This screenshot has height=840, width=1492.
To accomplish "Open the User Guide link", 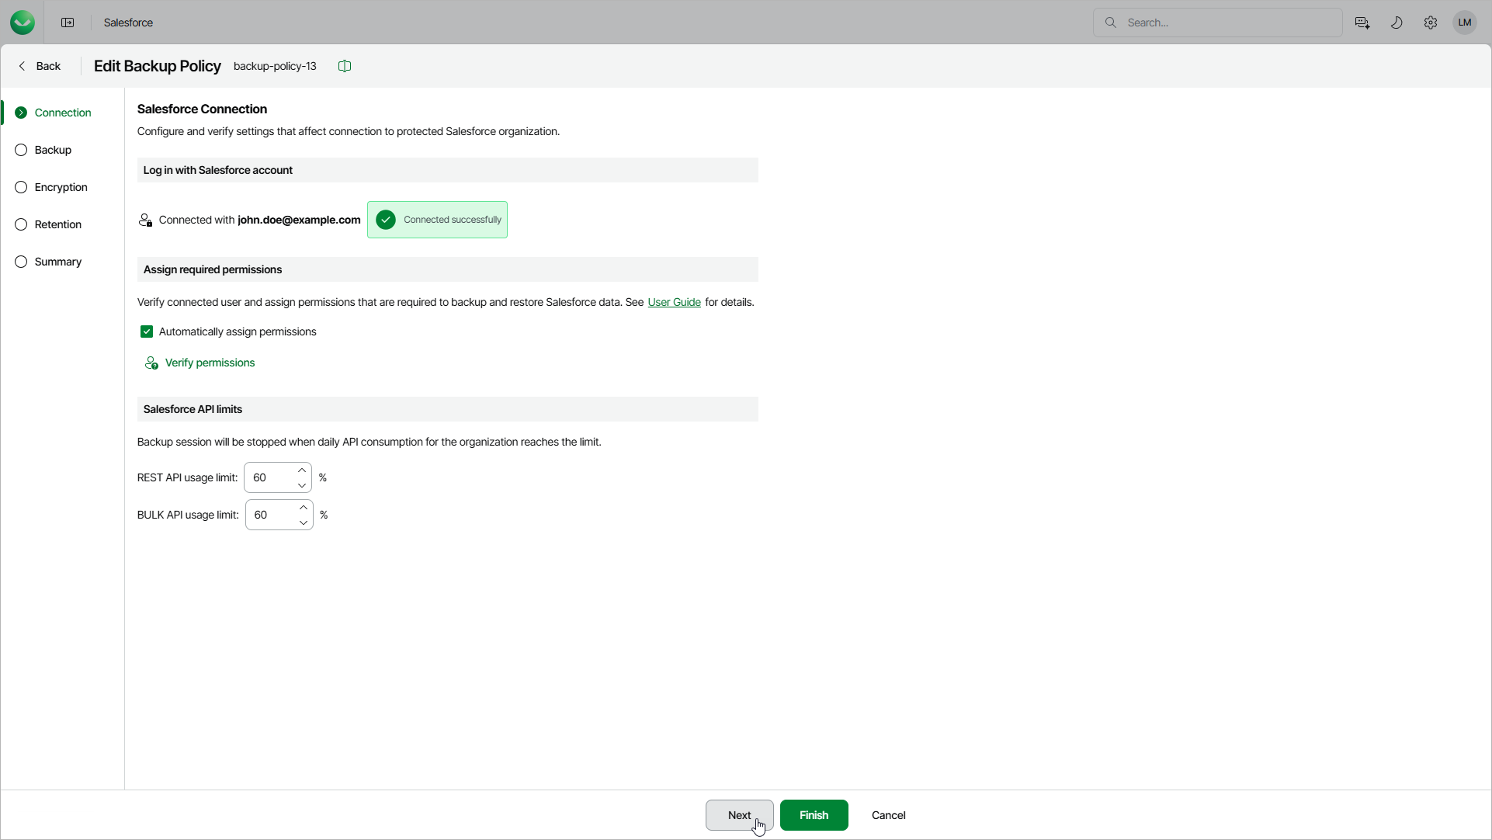I will [x=674, y=302].
